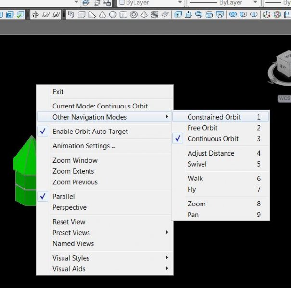291x288 pixels.
Task: Pick Zoom in navigation submenu
Action: [x=220, y=204]
